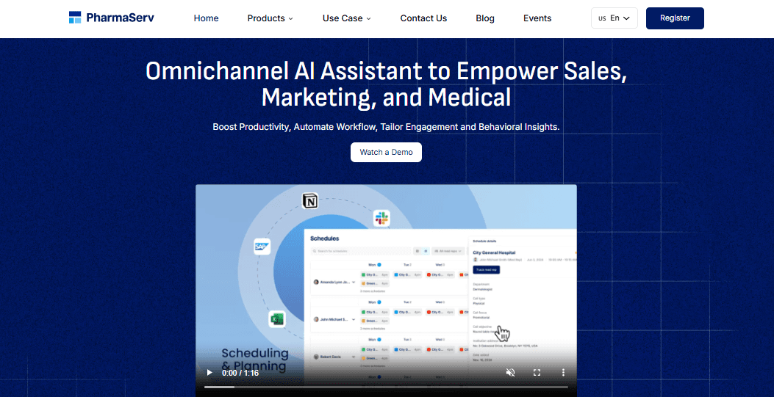This screenshot has height=397, width=774.
Task: Click the Watch a Demo button
Action: pyautogui.click(x=386, y=152)
